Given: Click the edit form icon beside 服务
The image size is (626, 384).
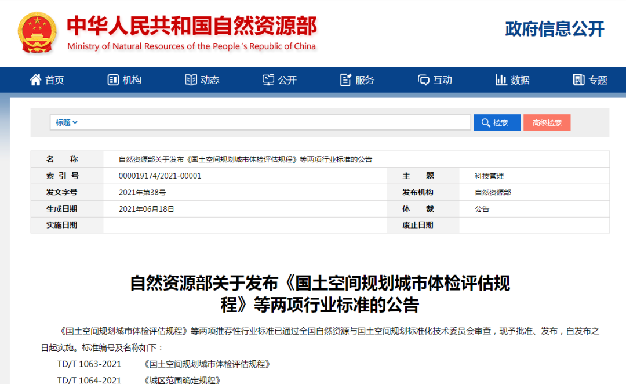Looking at the screenshot, I should [345, 80].
